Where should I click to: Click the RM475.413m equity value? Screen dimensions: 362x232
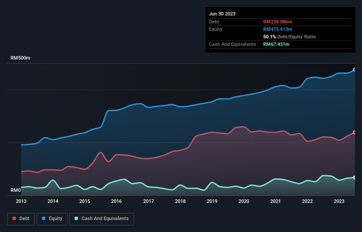[x=277, y=29]
